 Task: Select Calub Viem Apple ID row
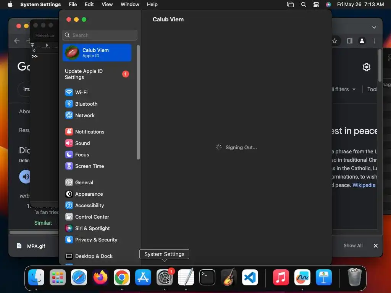click(97, 53)
